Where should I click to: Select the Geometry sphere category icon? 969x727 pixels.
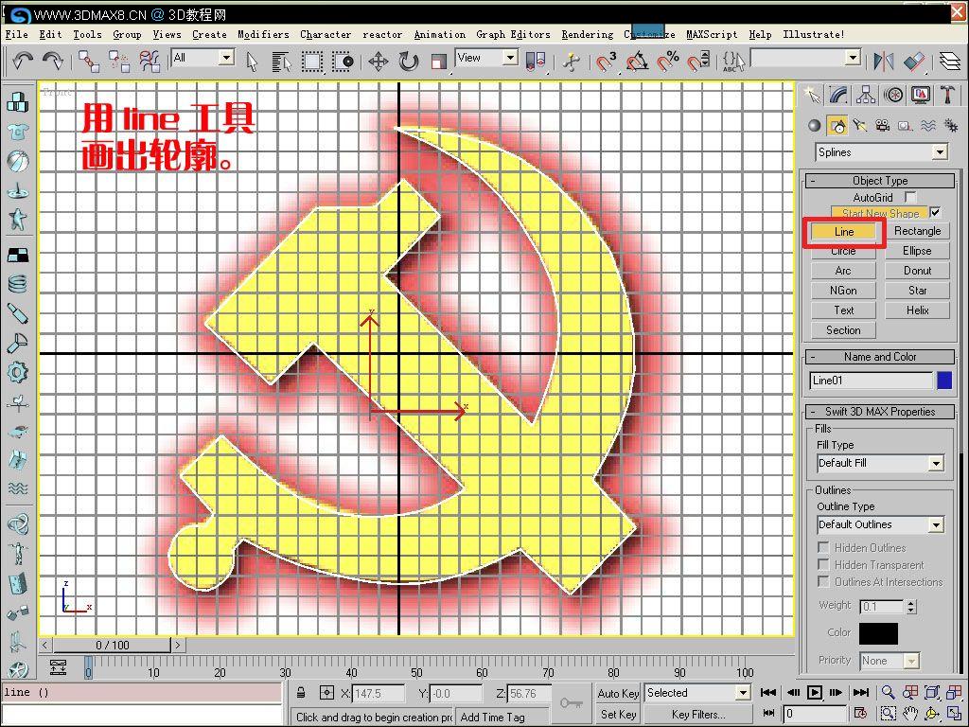815,126
